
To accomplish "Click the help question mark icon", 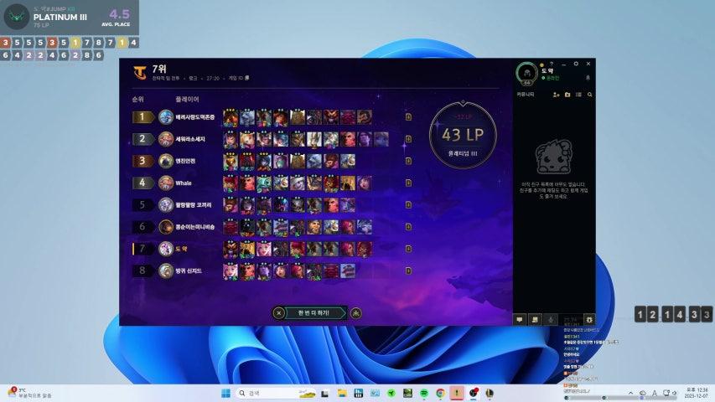I will pyautogui.click(x=551, y=64).
